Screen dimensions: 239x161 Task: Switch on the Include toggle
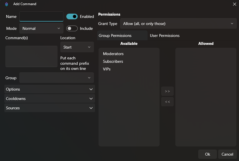coord(72,28)
